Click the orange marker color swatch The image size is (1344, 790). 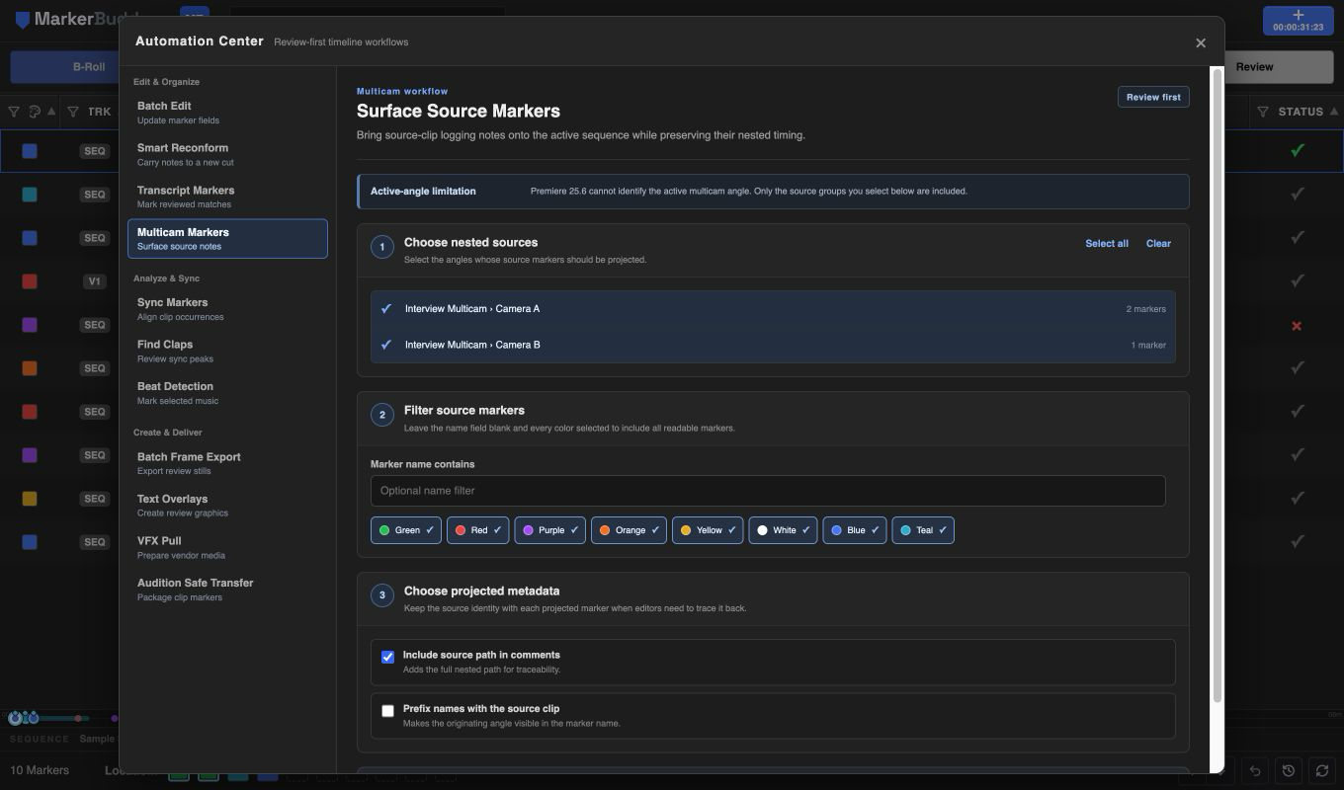click(x=30, y=368)
